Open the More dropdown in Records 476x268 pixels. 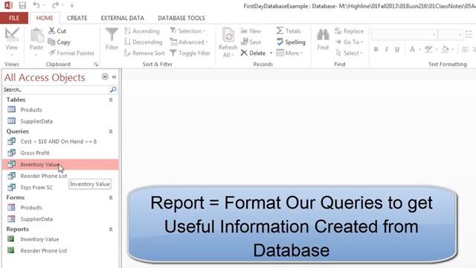click(289, 53)
